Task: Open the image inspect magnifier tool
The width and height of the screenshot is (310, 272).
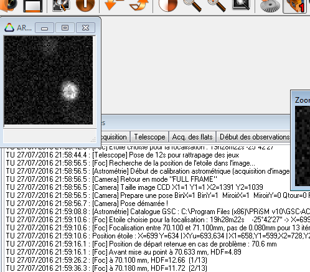Action: [61, 6]
